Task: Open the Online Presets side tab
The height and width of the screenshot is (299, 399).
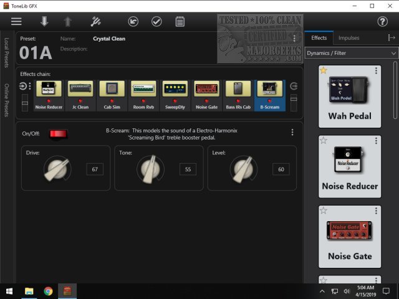Action: (x=7, y=100)
